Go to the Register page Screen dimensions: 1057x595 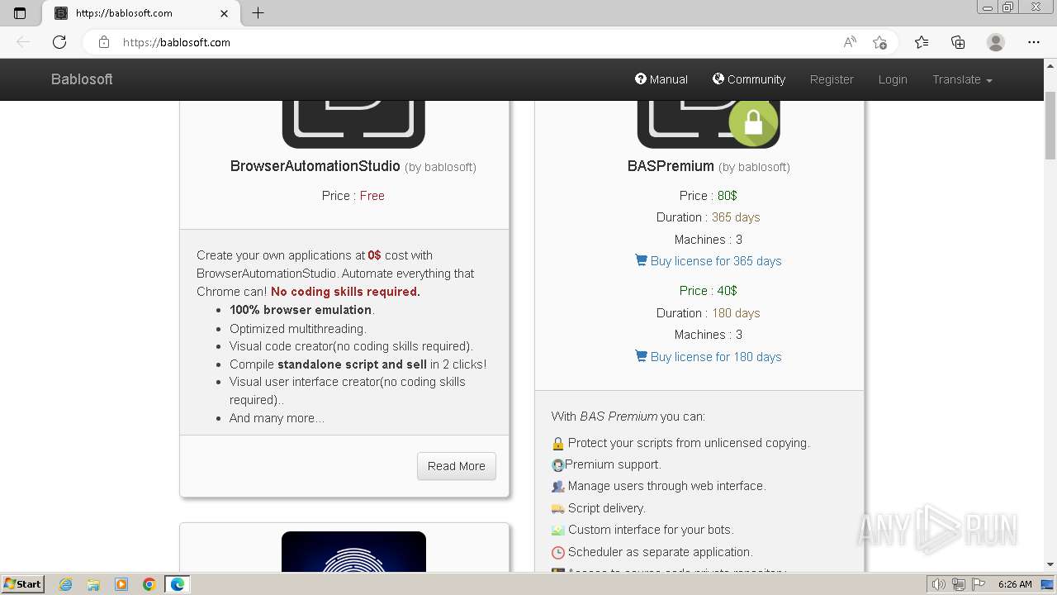coord(832,79)
